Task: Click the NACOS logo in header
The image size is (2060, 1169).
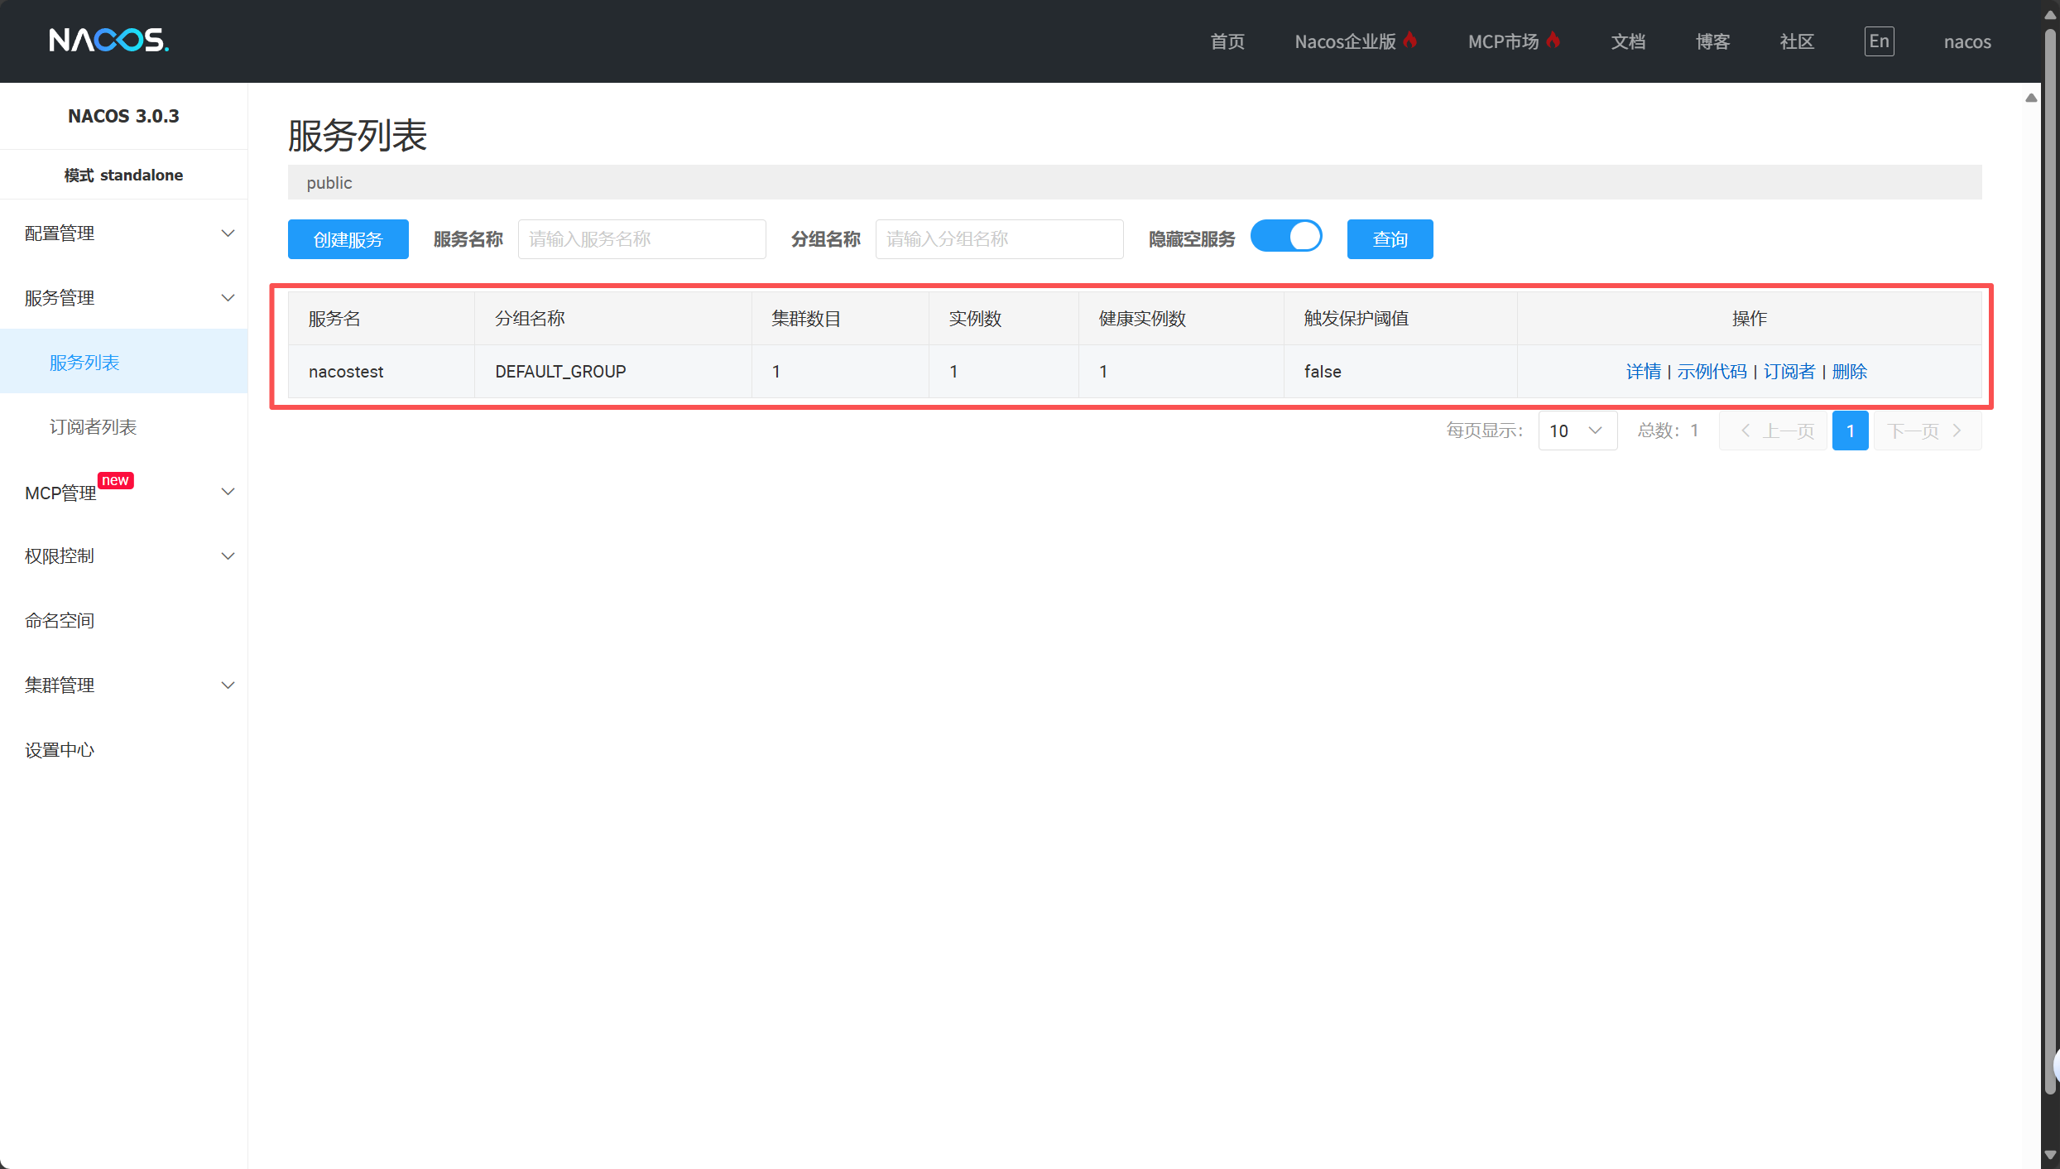Action: pos(108,40)
